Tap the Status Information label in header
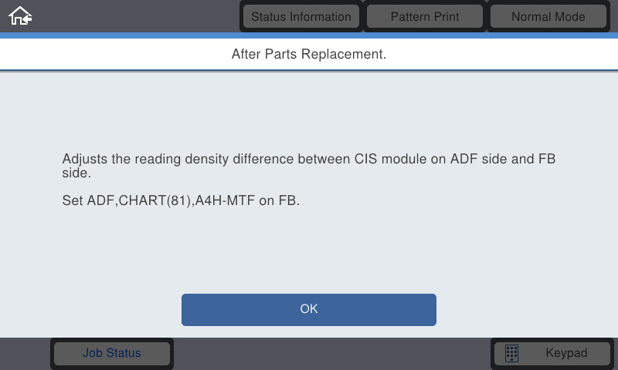Screen dimensions: 618x370 pyautogui.click(x=301, y=16)
